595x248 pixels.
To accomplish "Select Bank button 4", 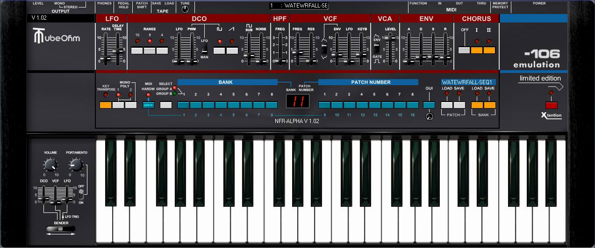I will (x=221, y=105).
